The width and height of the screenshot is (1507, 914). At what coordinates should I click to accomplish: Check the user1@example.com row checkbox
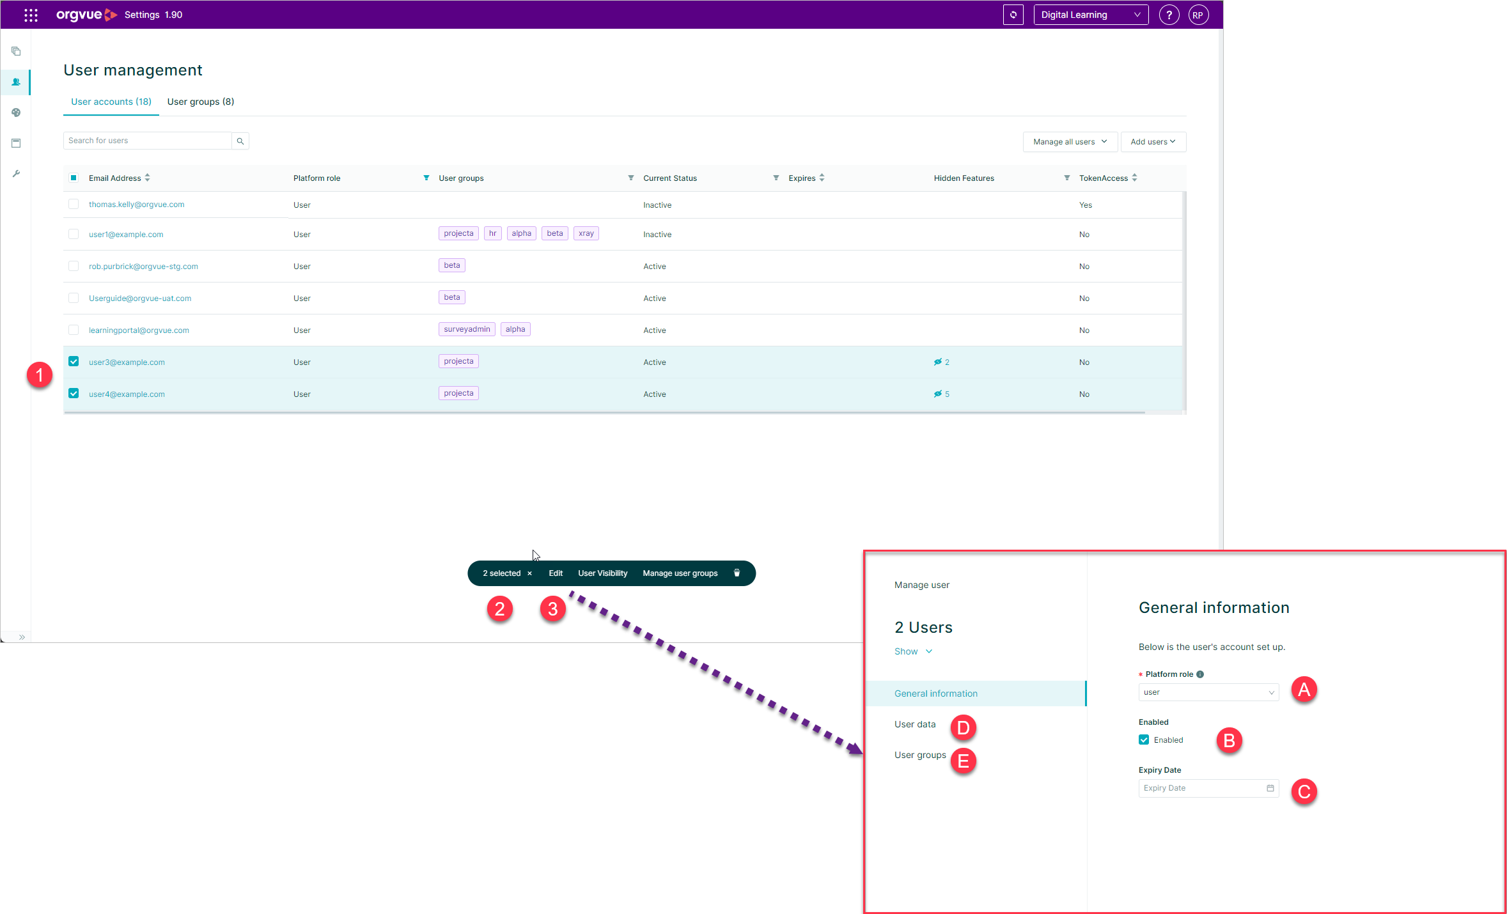click(74, 234)
